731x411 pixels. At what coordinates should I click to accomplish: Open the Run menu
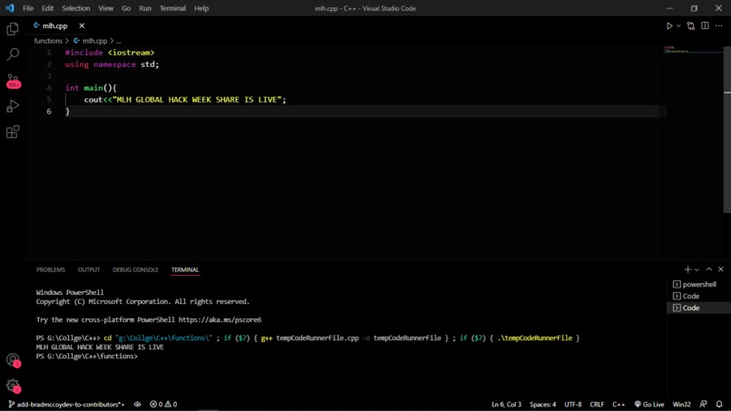point(145,8)
